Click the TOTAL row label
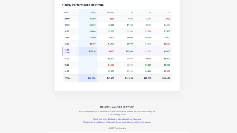This screenshot has width=237, height=133. [68, 78]
